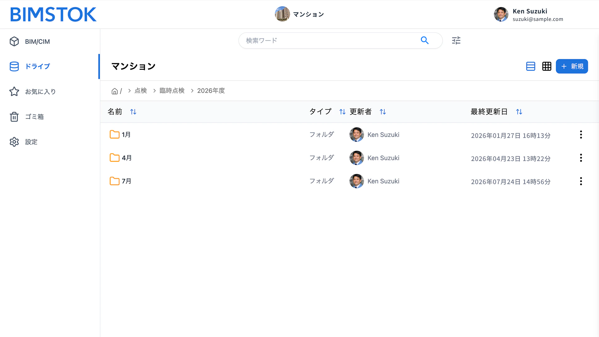Click the search magnifier icon
The width and height of the screenshot is (599, 337).
425,40
